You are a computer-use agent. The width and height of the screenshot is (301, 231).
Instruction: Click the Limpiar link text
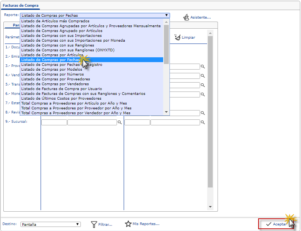(188, 37)
